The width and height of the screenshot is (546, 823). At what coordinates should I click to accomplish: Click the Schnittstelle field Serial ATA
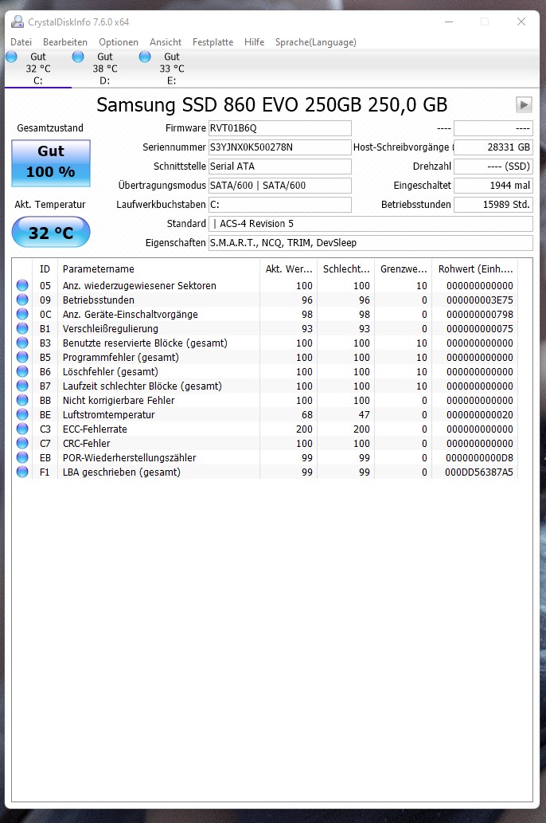[x=279, y=167]
